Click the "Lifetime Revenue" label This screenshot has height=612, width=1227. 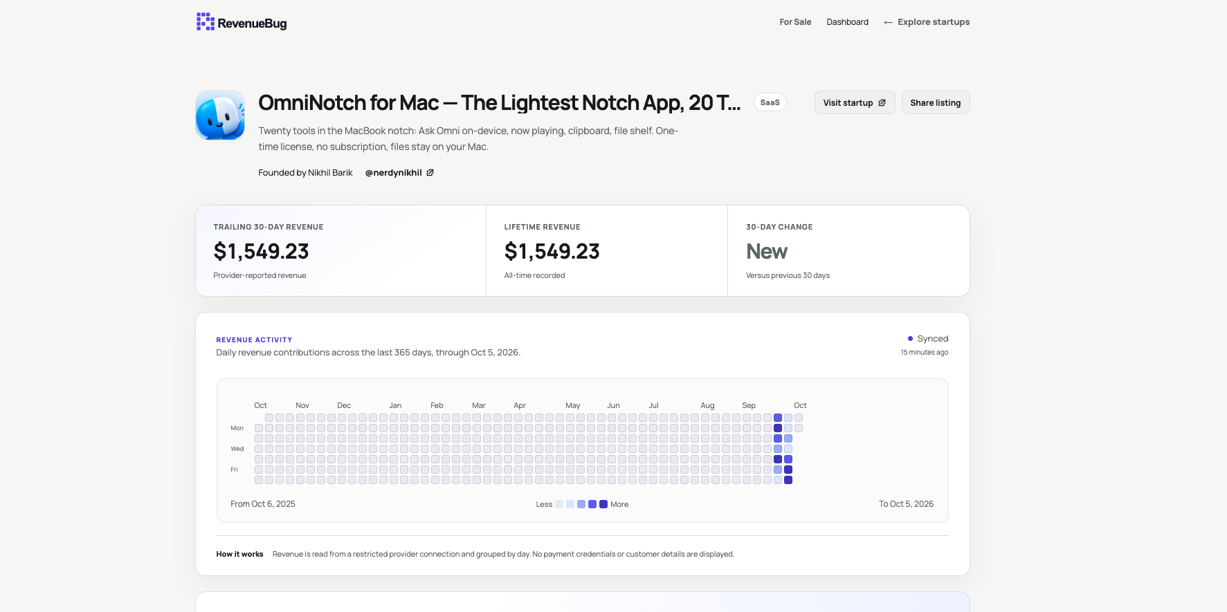coord(543,227)
